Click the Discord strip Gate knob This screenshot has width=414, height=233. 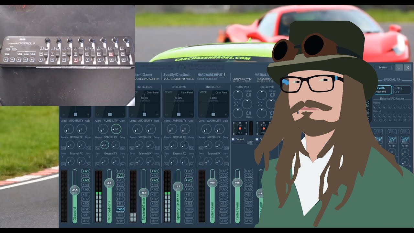[x=82, y=129]
